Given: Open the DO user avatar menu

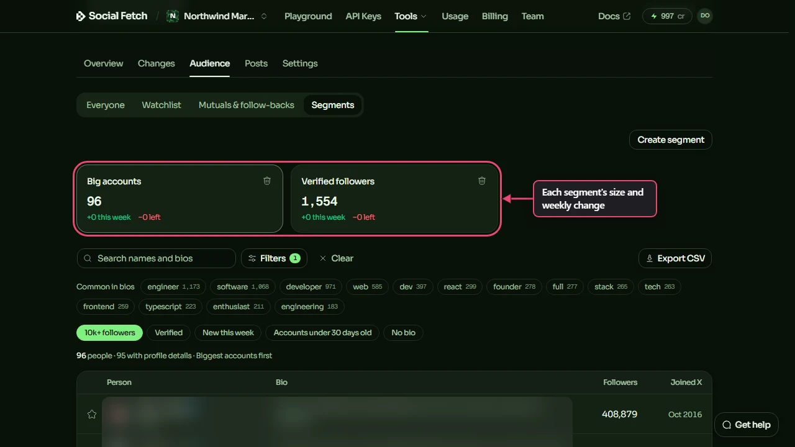Looking at the screenshot, I should click(x=704, y=16).
